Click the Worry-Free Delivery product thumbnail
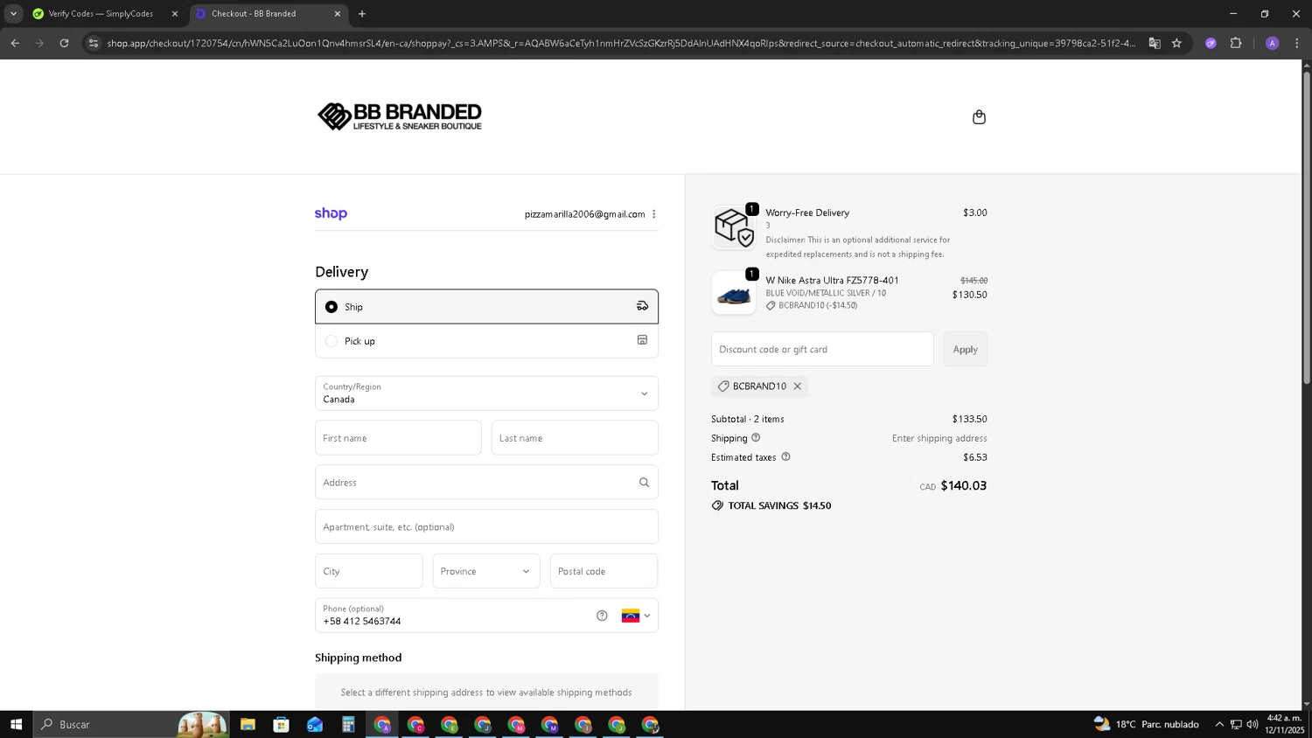The height and width of the screenshot is (738, 1312). (x=733, y=227)
